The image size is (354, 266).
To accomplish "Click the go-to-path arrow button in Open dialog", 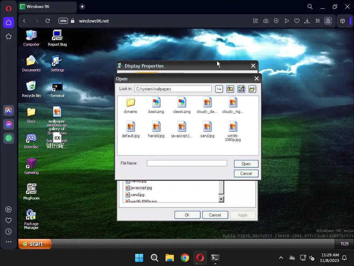I will click(219, 89).
